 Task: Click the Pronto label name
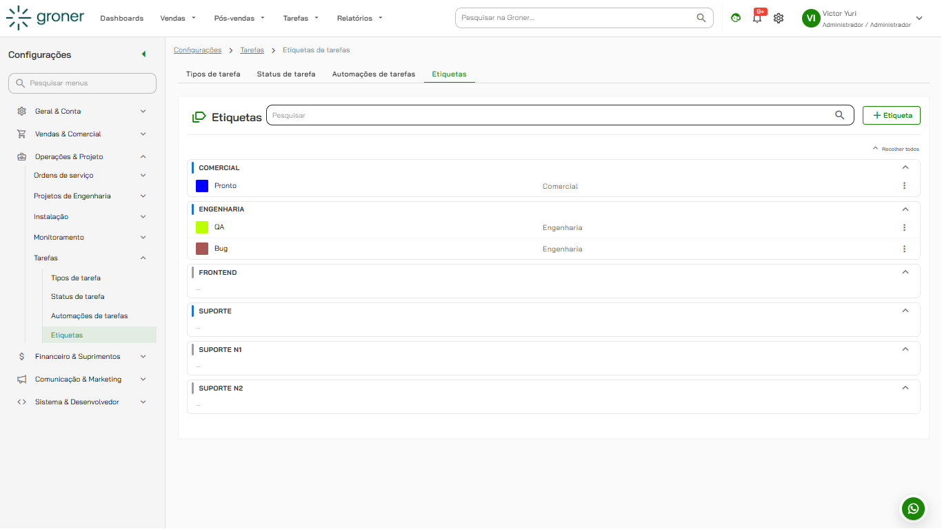tap(226, 186)
